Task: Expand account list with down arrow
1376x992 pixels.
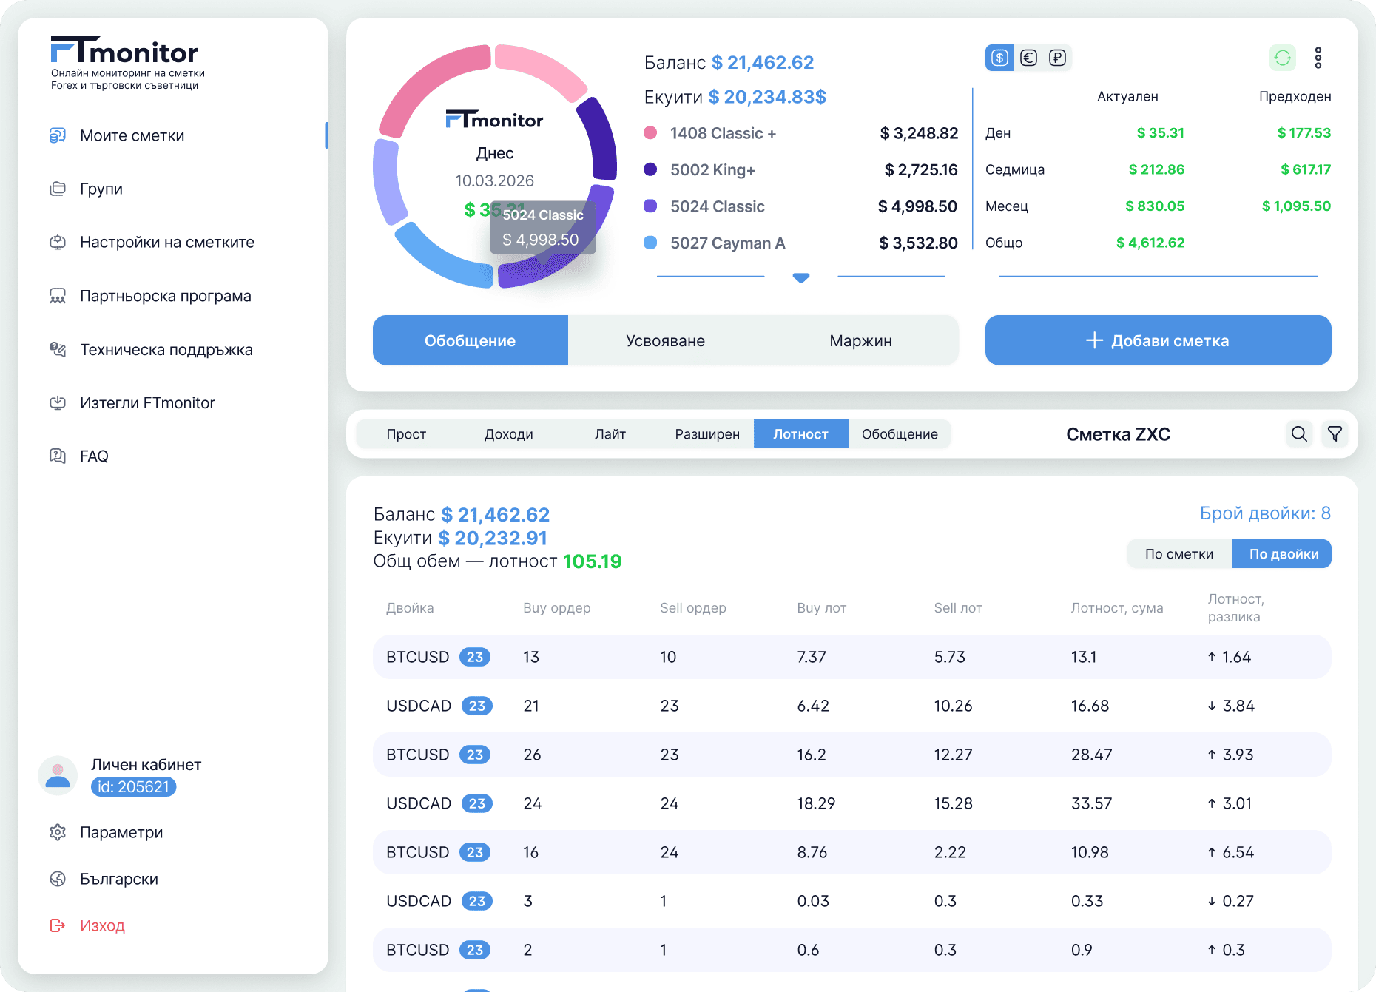Action: [x=801, y=278]
